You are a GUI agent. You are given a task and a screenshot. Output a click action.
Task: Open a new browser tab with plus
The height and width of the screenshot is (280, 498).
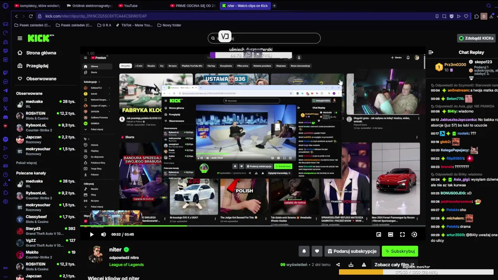tap(274, 6)
